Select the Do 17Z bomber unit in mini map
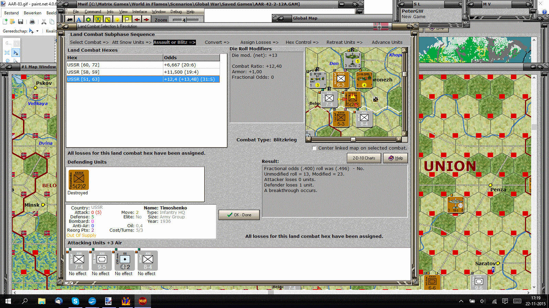549x308 pixels. (x=353, y=60)
